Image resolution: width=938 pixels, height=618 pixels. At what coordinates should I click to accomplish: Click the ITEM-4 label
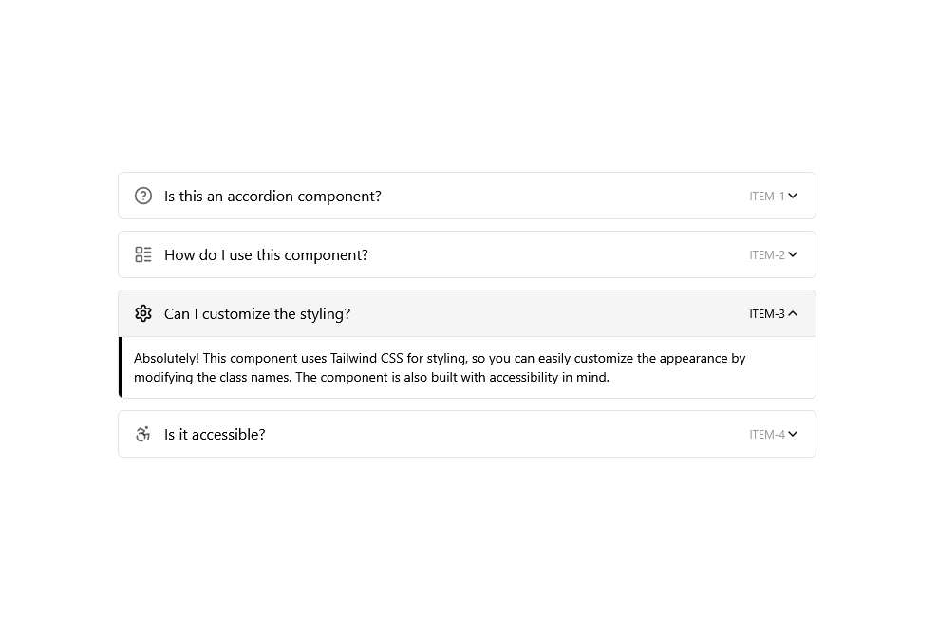[767, 435]
